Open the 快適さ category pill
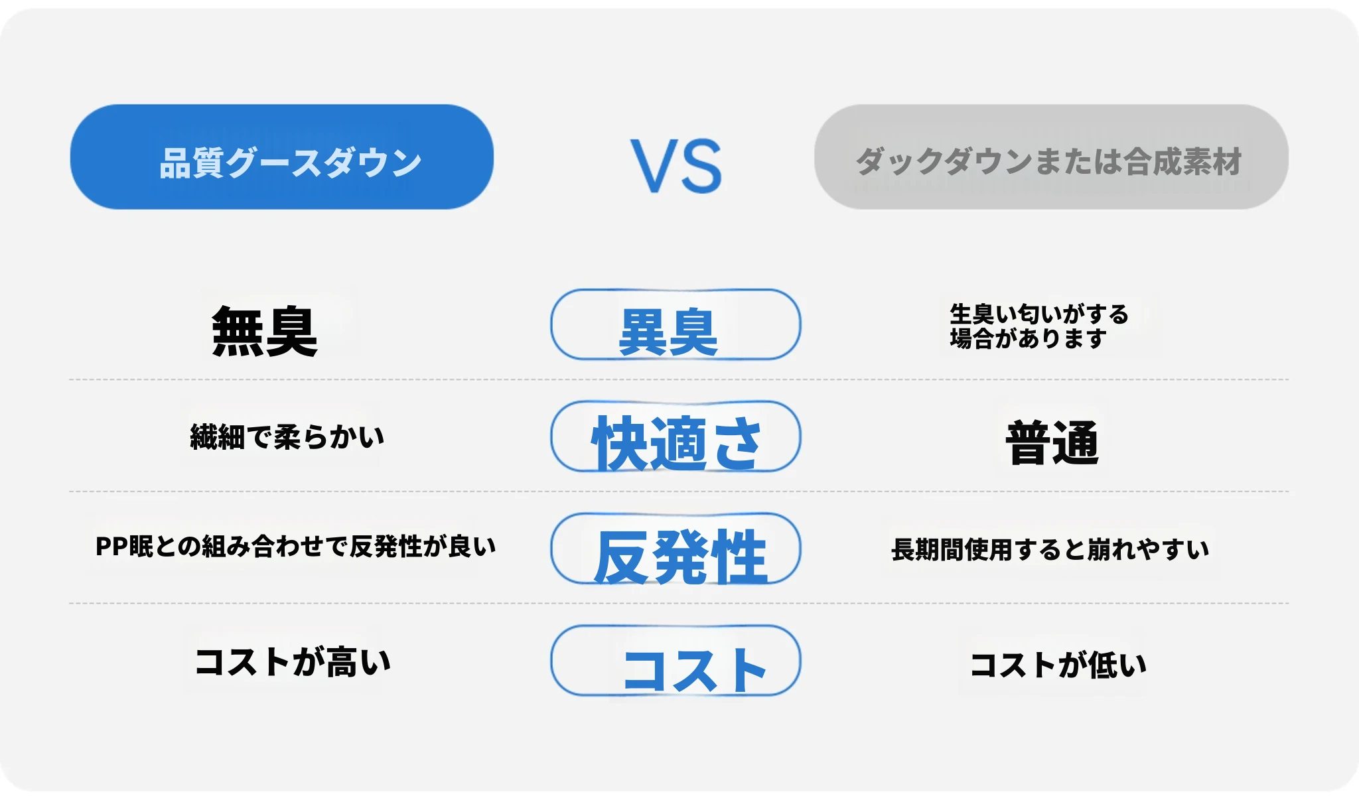 tap(675, 437)
